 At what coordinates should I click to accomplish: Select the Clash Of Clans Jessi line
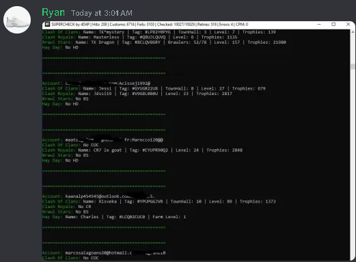click(x=154, y=88)
